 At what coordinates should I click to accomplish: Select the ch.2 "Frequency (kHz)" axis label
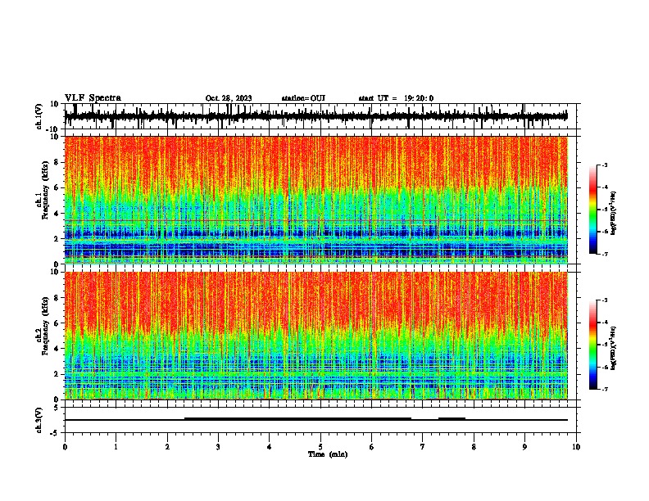46,326
